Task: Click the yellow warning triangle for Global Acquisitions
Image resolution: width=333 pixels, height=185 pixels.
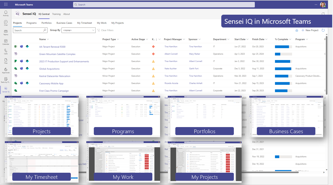Action: click(x=153, y=69)
